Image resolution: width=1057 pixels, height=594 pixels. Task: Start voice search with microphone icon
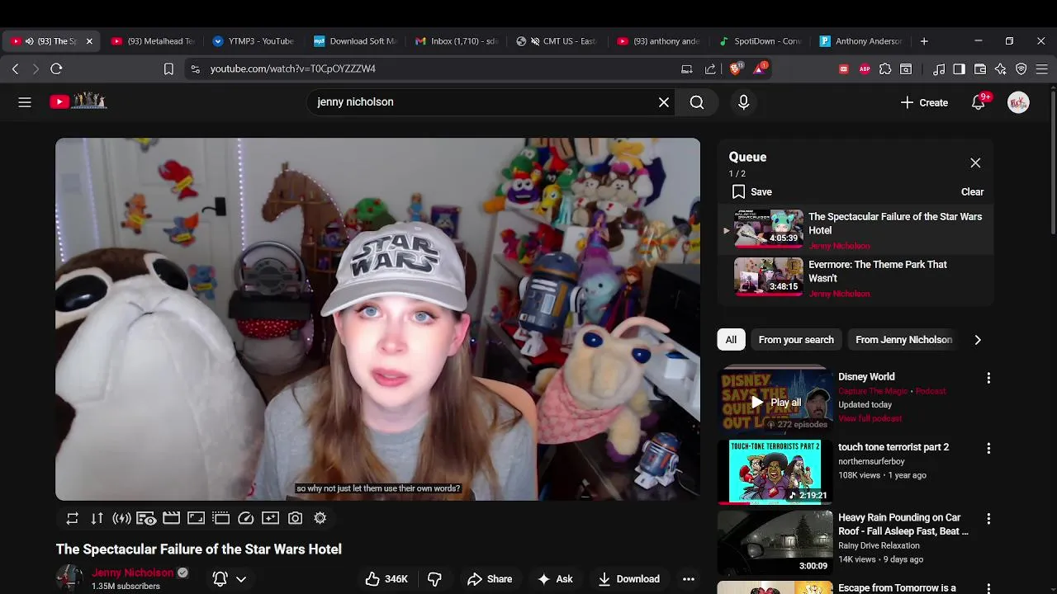pos(743,102)
